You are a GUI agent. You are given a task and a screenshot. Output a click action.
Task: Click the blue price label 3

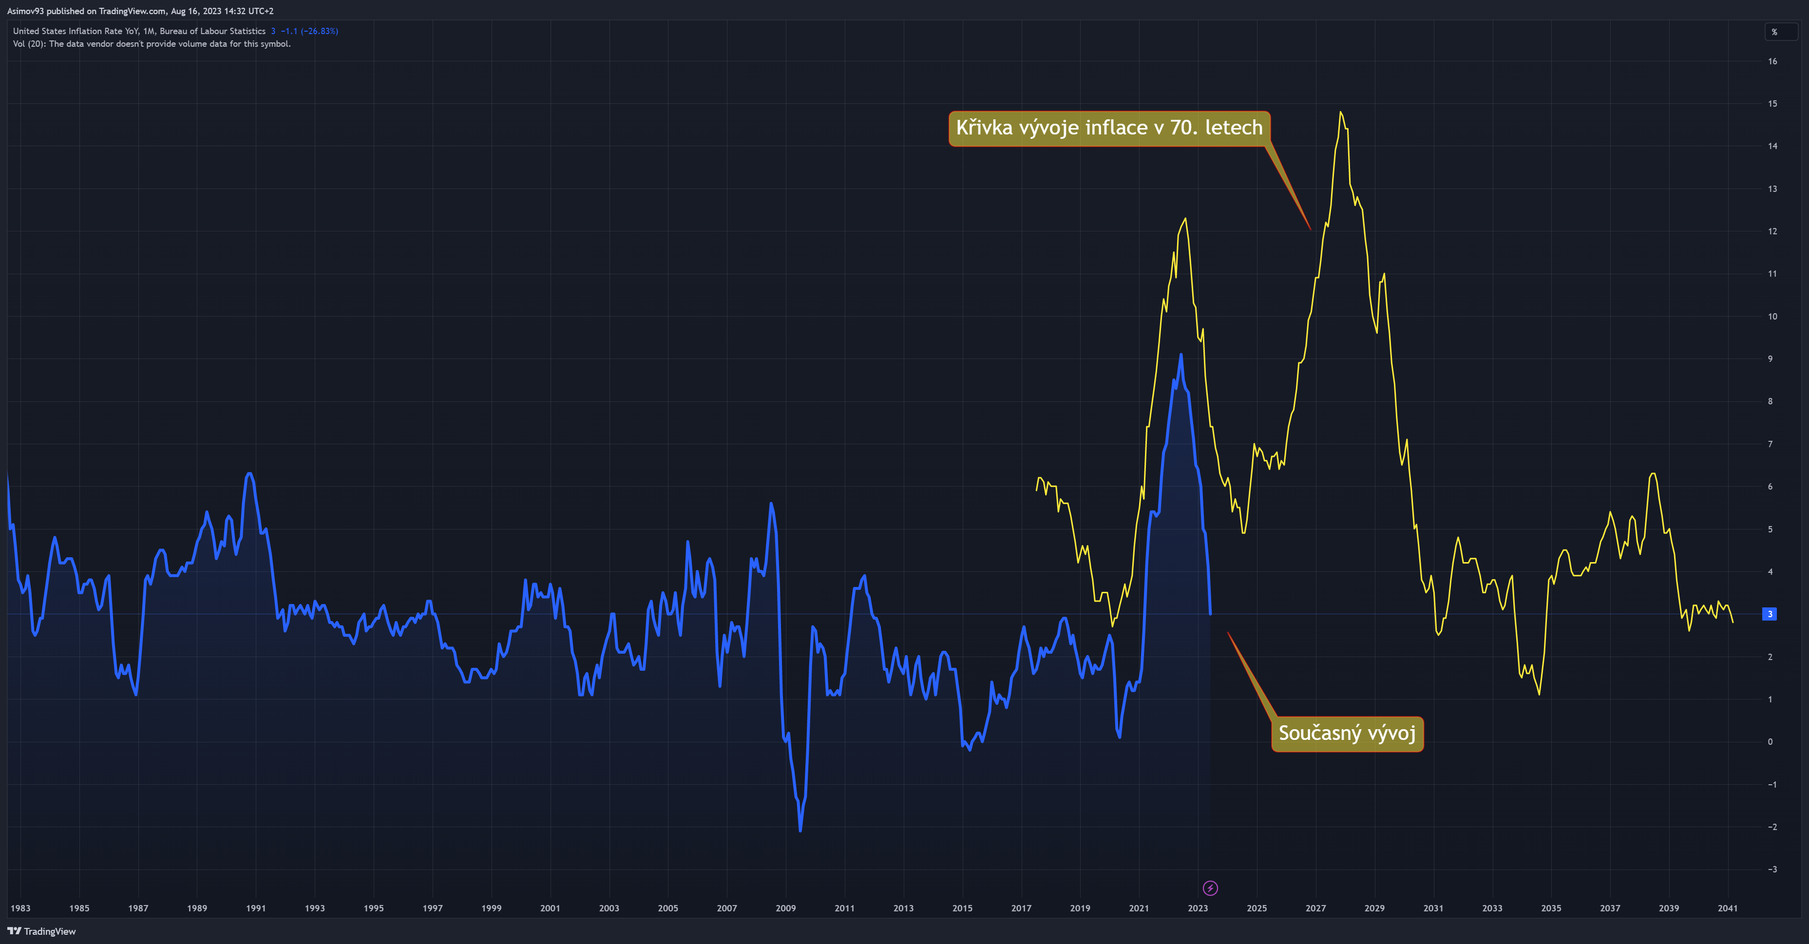(x=1770, y=614)
